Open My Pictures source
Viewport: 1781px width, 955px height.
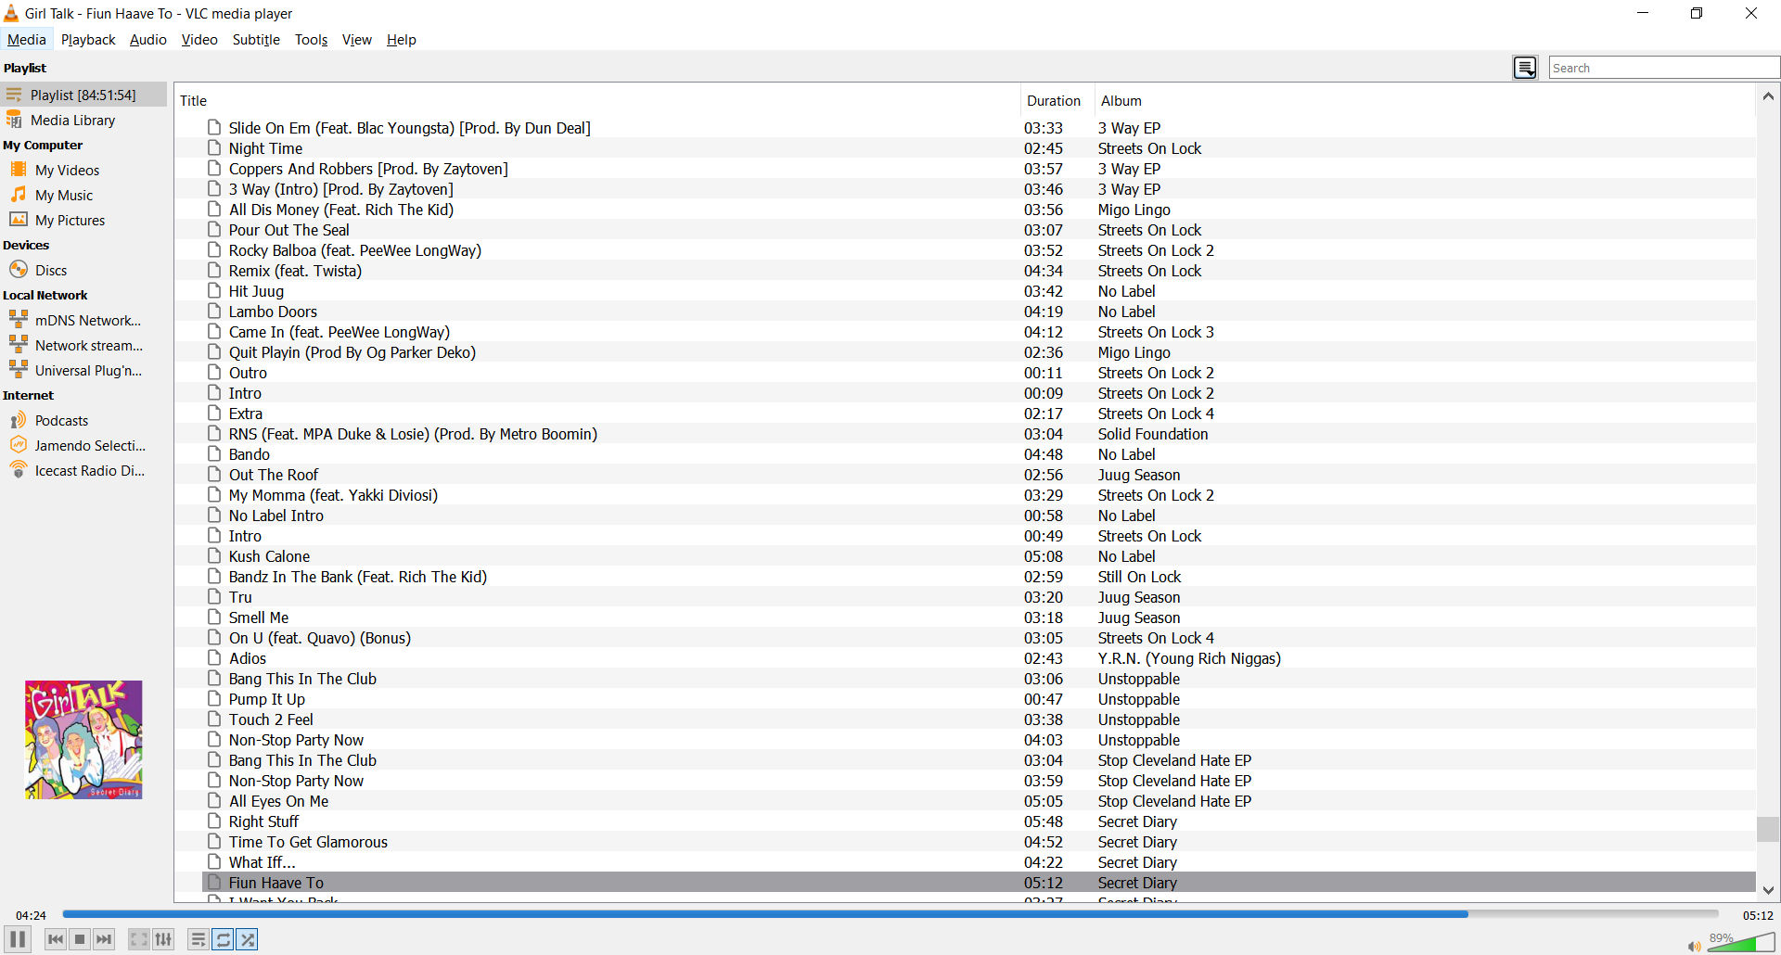(83, 221)
